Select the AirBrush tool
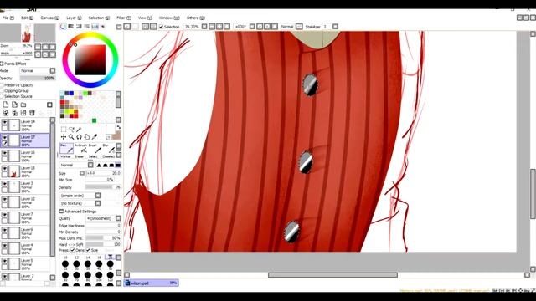This screenshot has height=301, width=536. [80, 149]
